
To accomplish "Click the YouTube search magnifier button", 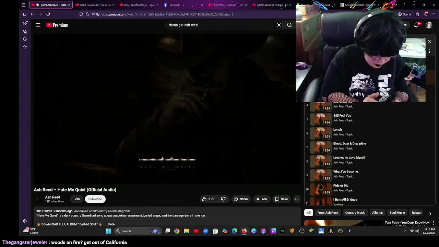I will (289, 25).
